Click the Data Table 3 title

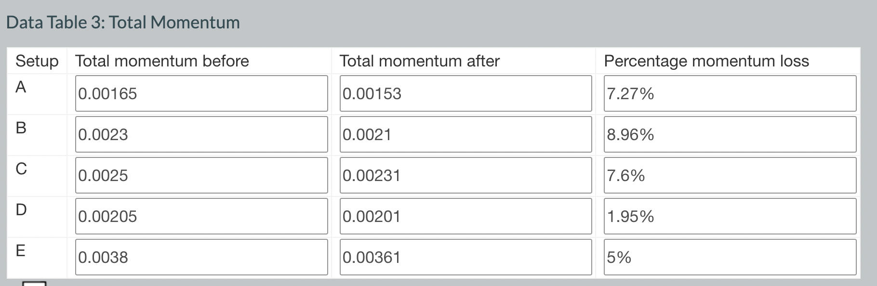pyautogui.click(x=123, y=22)
